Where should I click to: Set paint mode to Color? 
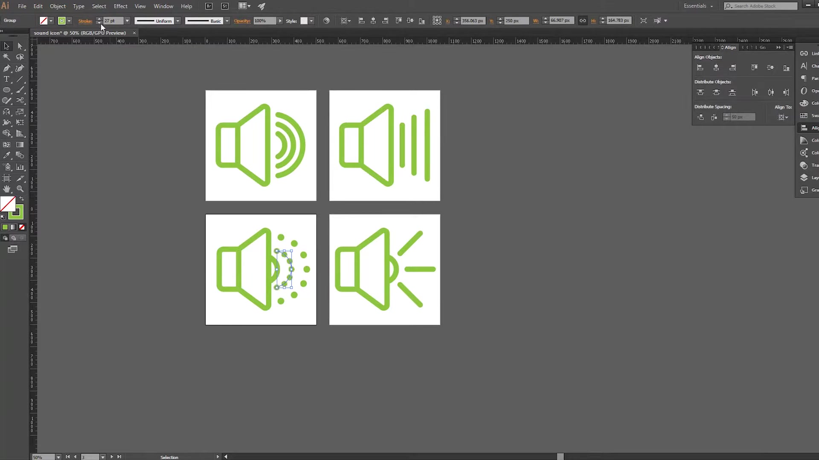(x=5, y=227)
